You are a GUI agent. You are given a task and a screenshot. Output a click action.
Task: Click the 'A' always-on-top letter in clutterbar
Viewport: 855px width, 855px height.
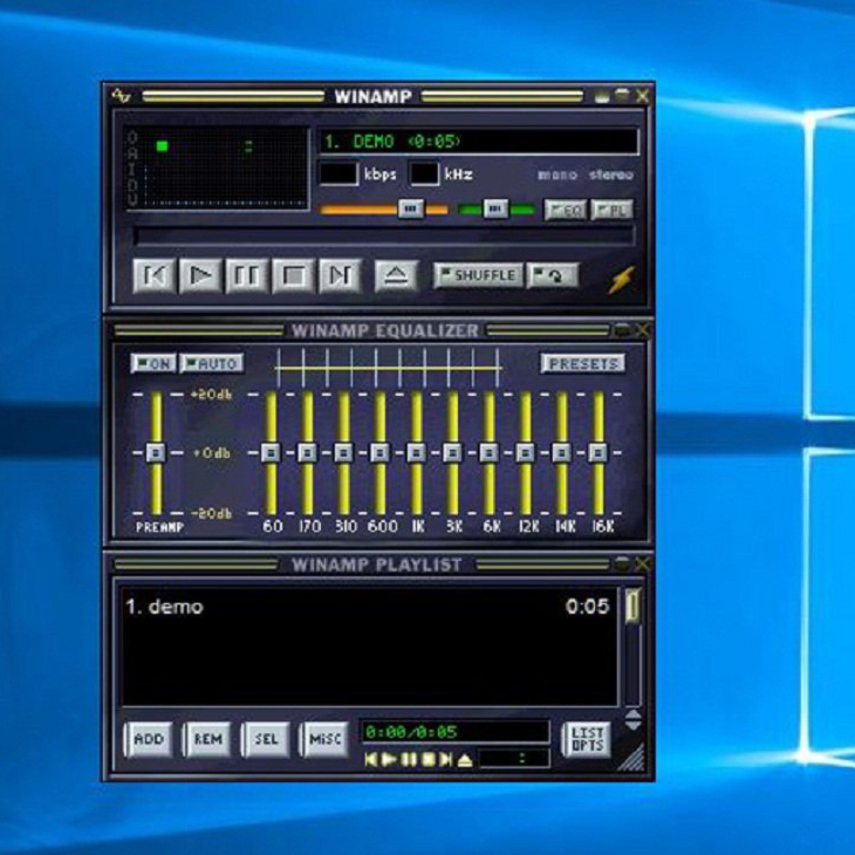[132, 154]
